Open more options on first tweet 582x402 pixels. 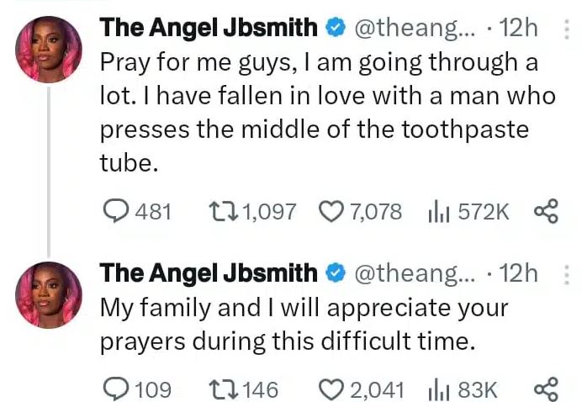coord(566,29)
